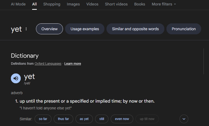Play the audio pronunciation of yet
This screenshot has width=209, height=126.
click(16, 78)
